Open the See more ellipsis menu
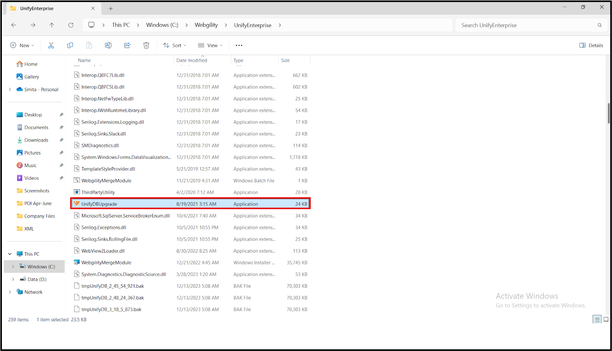 239,45
